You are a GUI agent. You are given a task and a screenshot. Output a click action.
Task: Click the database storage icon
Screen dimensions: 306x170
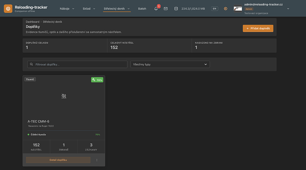click(x=176, y=8)
